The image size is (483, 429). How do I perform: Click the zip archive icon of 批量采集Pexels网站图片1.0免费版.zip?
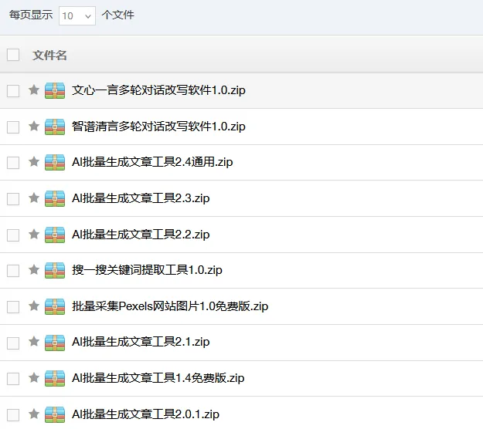(x=55, y=306)
